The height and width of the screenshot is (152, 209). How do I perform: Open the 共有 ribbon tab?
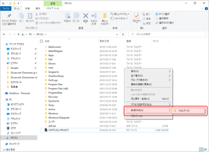[x=27, y=8]
